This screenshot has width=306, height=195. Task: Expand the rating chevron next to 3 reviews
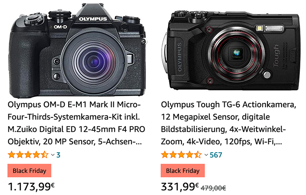pyautogui.click(x=52, y=155)
